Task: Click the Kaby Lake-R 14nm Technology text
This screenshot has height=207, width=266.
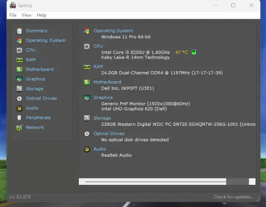Action: tap(135, 57)
